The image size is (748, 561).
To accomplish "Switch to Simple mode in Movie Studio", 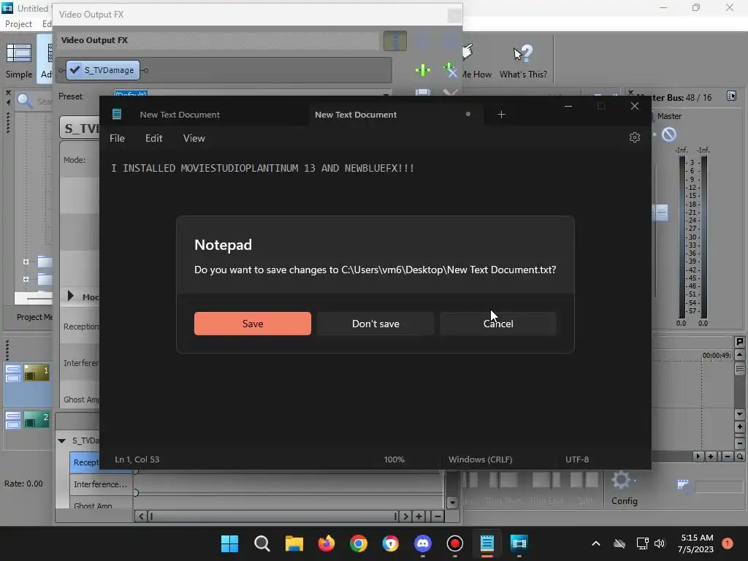I will click(19, 61).
